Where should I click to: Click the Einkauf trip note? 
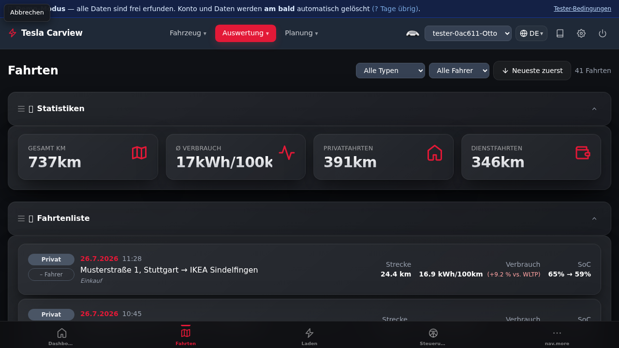(91, 281)
